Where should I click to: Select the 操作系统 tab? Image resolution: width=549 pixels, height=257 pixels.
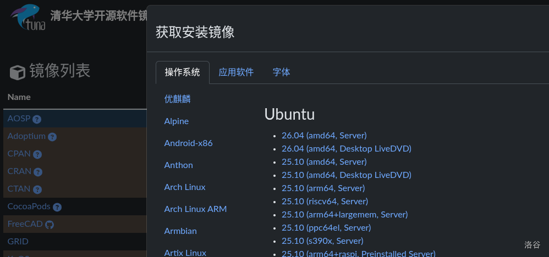pos(183,72)
